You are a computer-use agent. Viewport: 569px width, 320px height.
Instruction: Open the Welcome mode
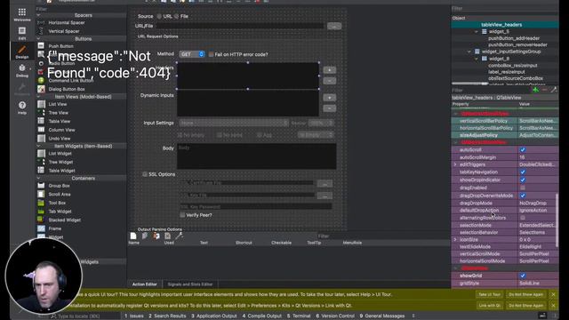click(x=21, y=14)
